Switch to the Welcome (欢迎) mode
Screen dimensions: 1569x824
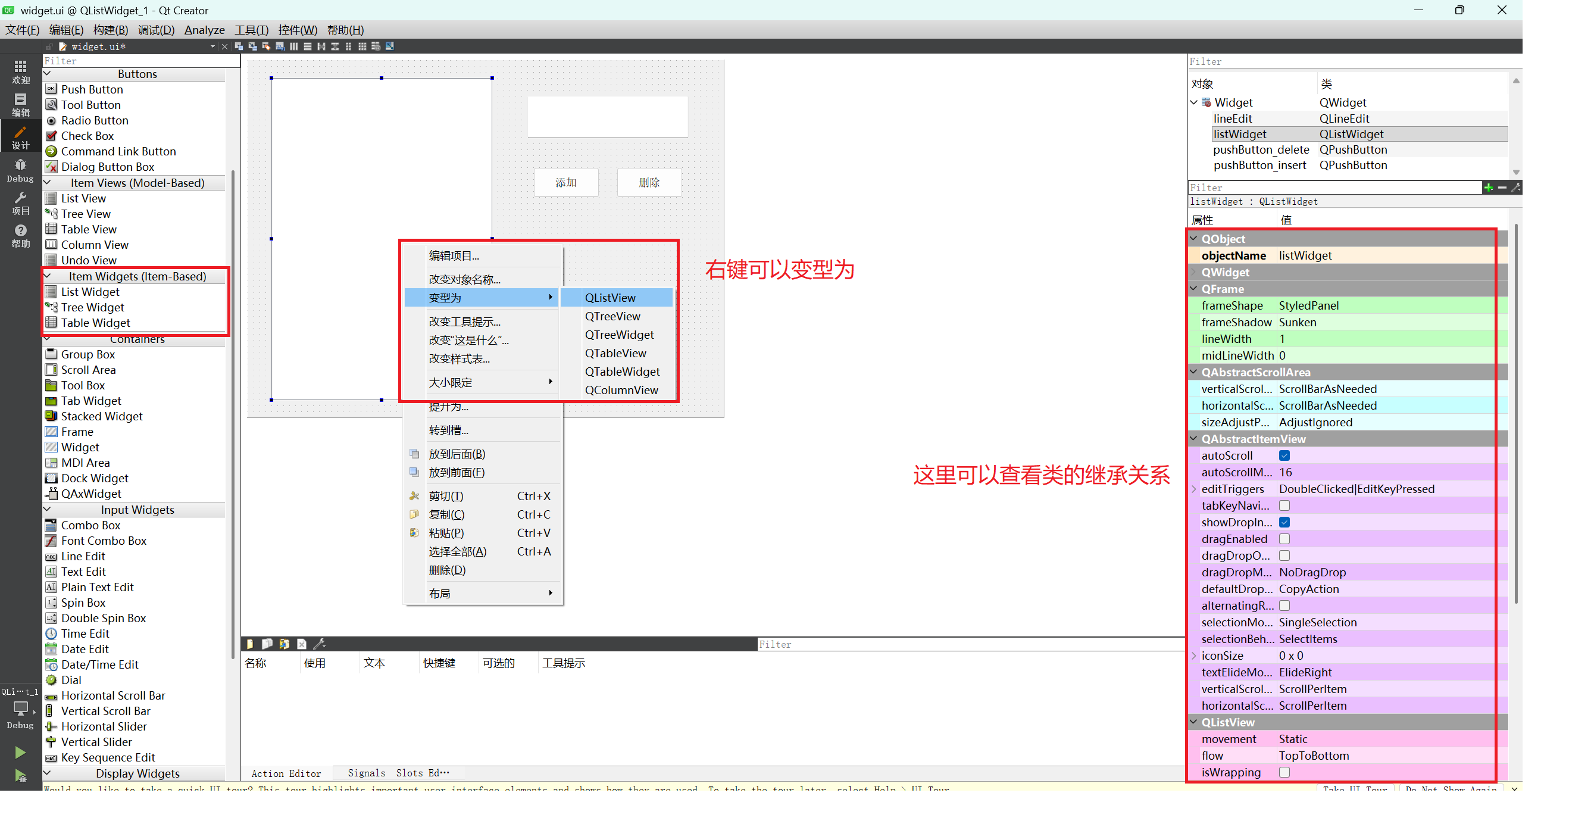click(x=20, y=71)
